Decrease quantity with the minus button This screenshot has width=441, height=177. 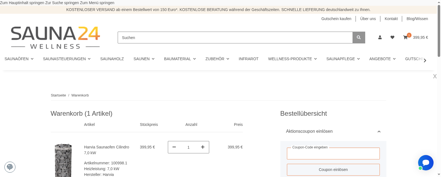click(x=174, y=147)
